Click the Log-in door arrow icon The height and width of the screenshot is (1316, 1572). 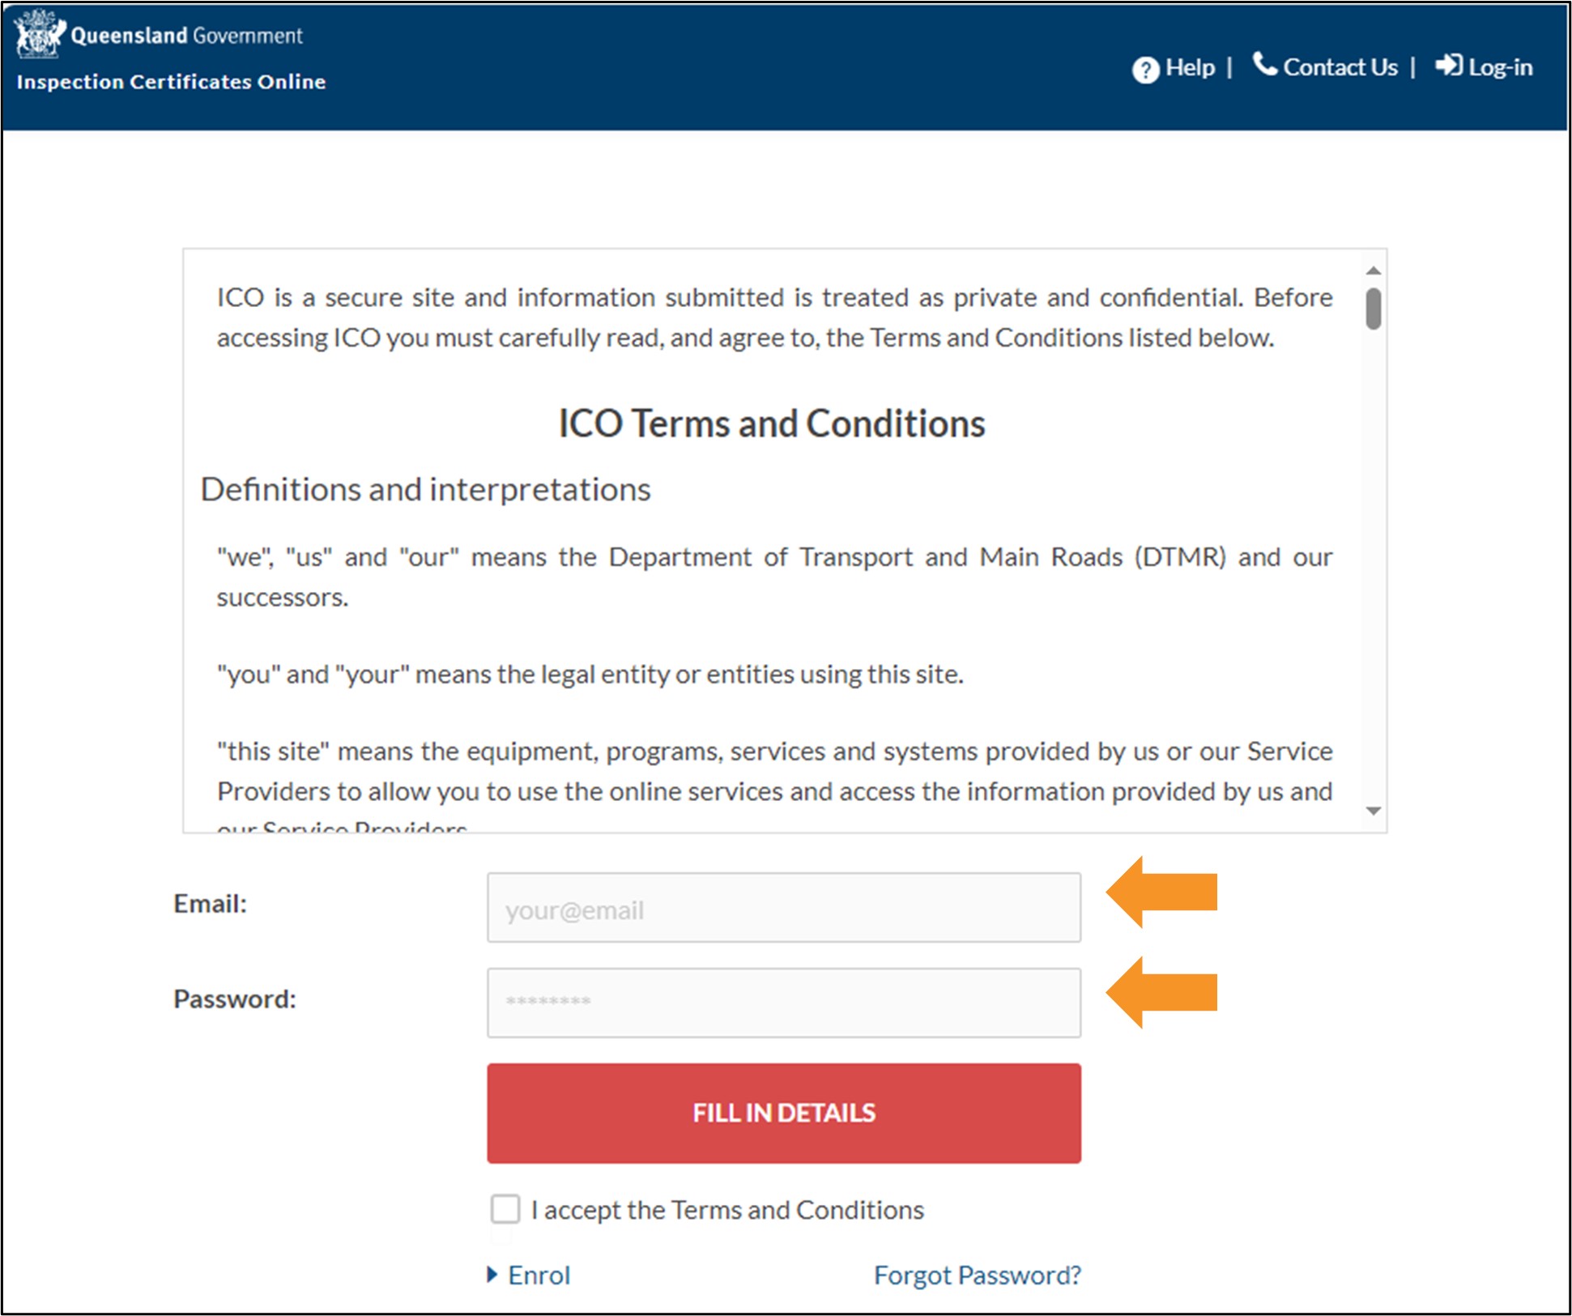pyautogui.click(x=1449, y=66)
